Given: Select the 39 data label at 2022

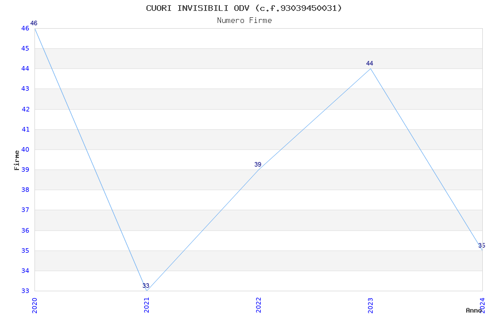Looking at the screenshot, I should tap(258, 164).
